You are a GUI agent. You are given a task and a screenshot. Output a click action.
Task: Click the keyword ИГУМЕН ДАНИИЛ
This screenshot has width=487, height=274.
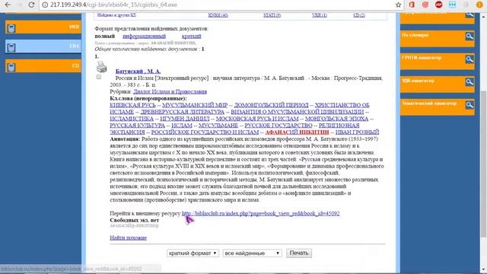tap(184, 119)
